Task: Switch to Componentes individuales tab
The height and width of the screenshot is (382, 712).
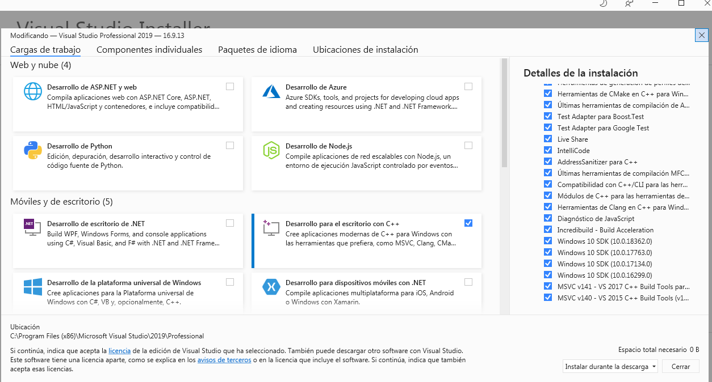Action: point(149,50)
